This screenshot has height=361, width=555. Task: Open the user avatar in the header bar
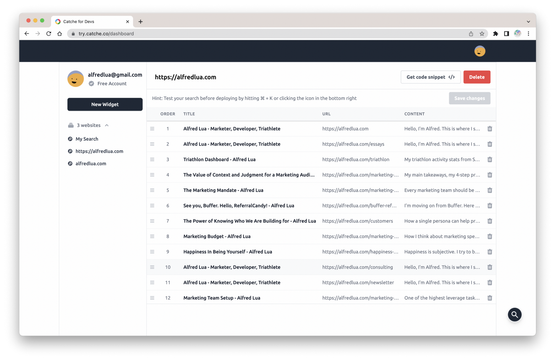[x=480, y=51]
